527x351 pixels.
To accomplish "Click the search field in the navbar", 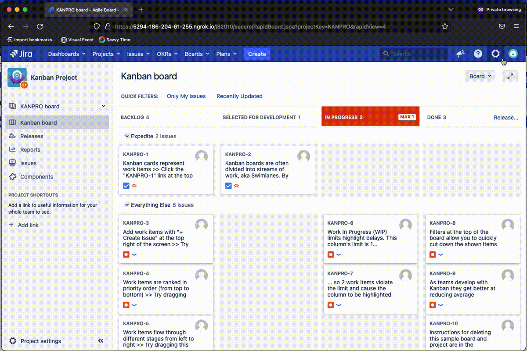I will 413,54.
